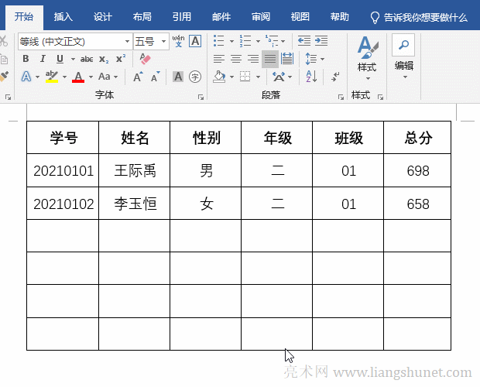The height and width of the screenshot is (387, 480).
Task: Click the Increase Indent icon
Action: [321, 41]
